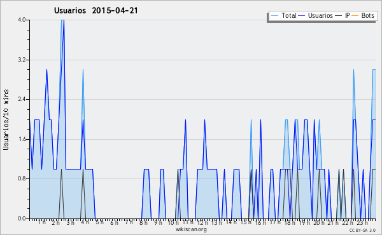Click the '8 h' x-axis label

(x=143, y=222)
